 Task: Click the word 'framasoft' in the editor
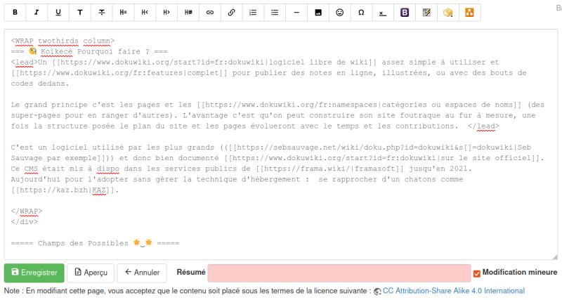tap(375, 169)
